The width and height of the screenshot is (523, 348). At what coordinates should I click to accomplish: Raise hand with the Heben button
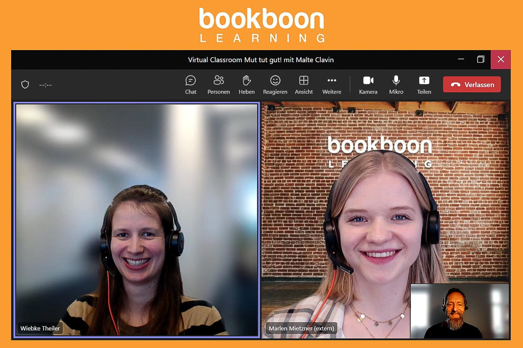pos(247,85)
